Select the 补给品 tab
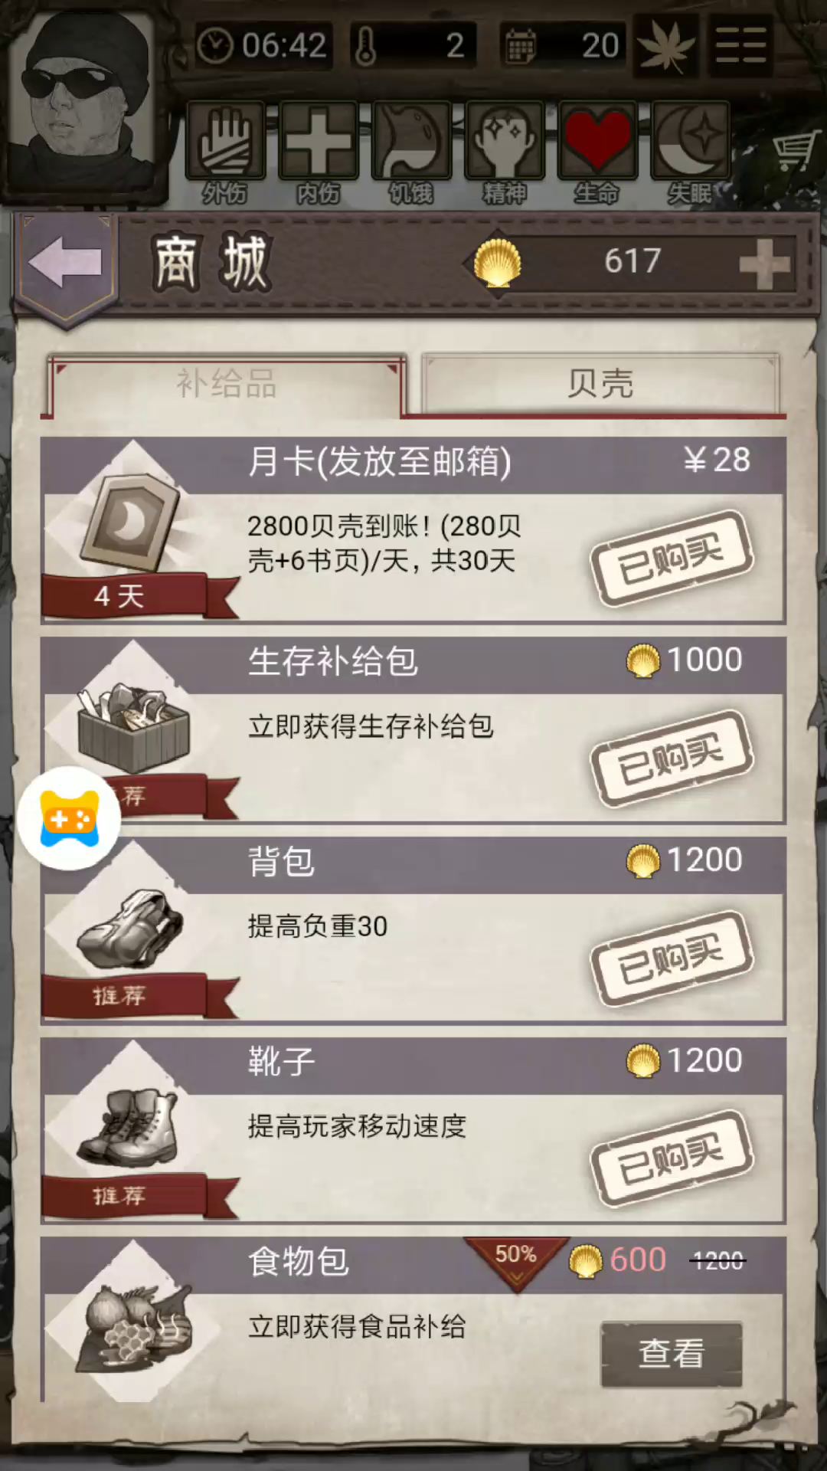Viewport: 827px width, 1471px height. coord(227,383)
